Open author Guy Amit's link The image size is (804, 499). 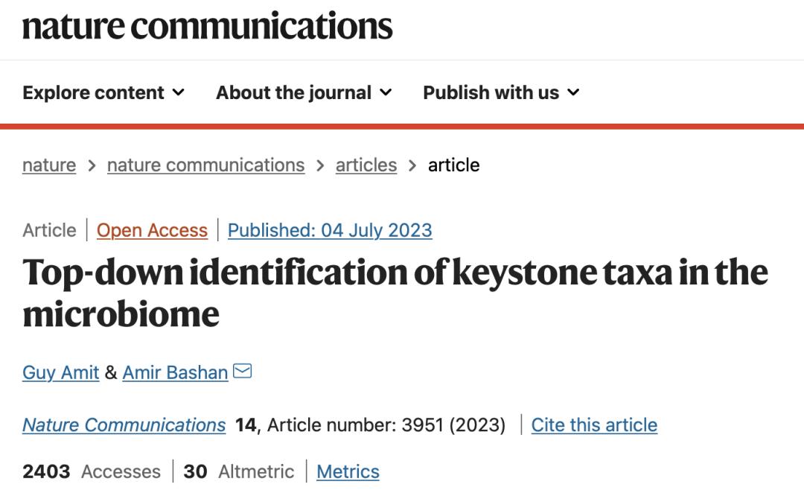coord(60,372)
